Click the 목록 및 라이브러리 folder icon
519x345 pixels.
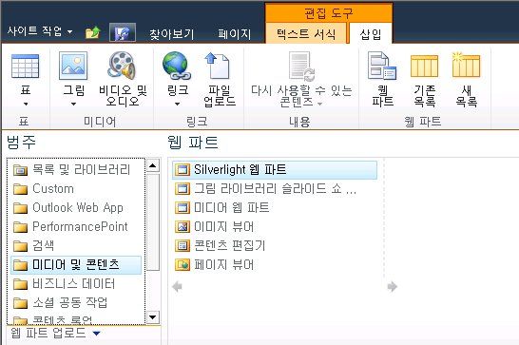click(21, 170)
